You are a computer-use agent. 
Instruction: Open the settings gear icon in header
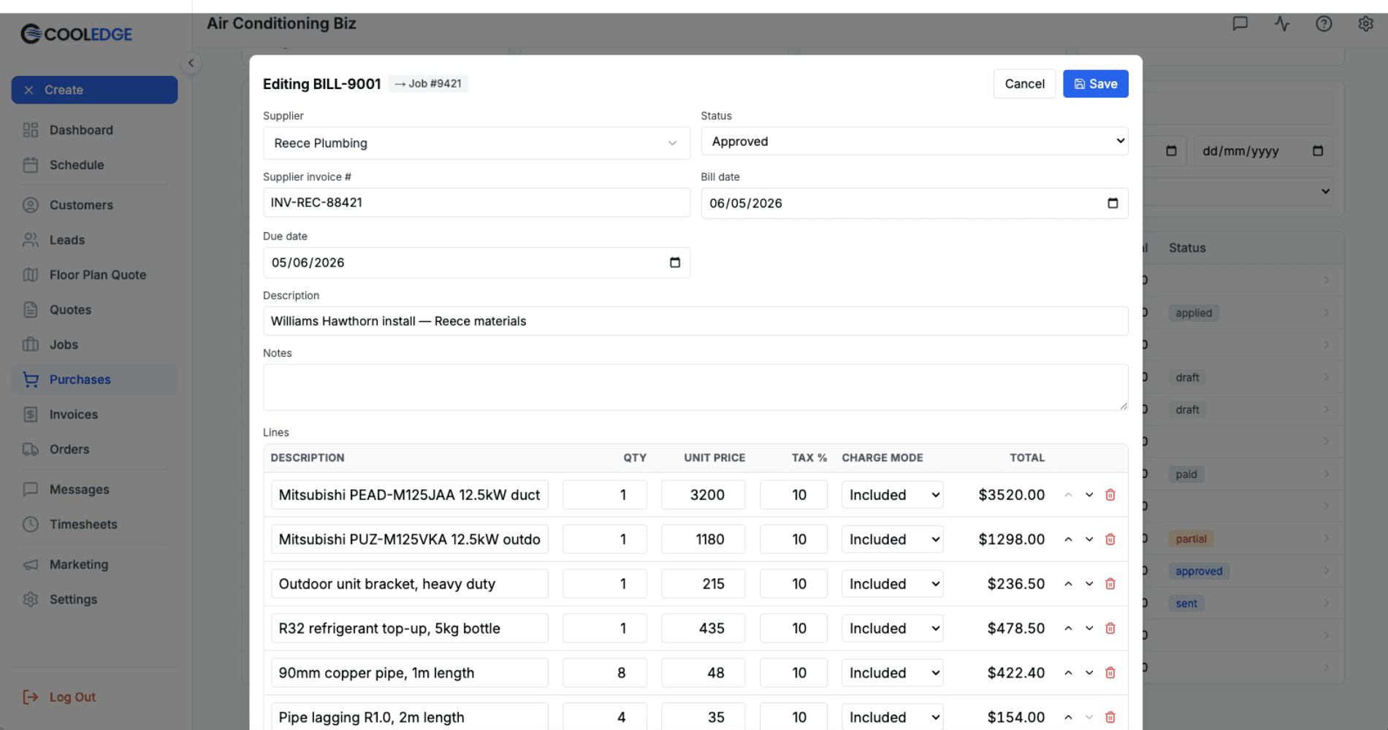click(1365, 23)
